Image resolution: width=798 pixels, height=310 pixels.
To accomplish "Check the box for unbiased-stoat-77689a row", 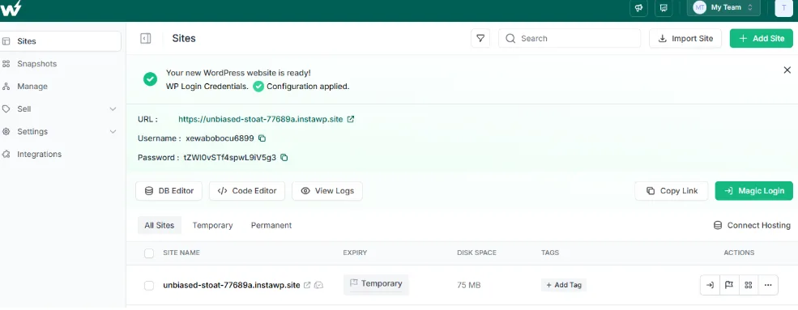I will pyautogui.click(x=149, y=286).
